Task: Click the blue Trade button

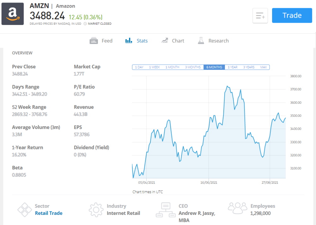Action: point(292,15)
